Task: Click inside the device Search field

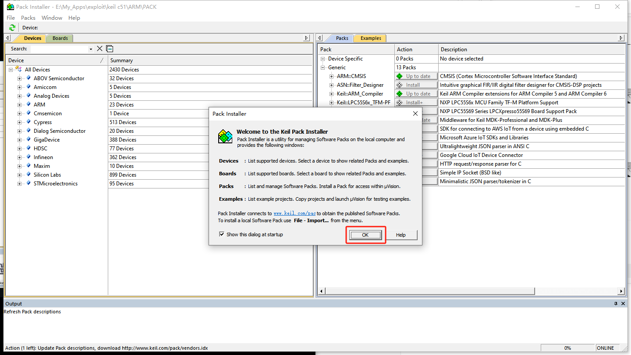Action: coord(59,49)
